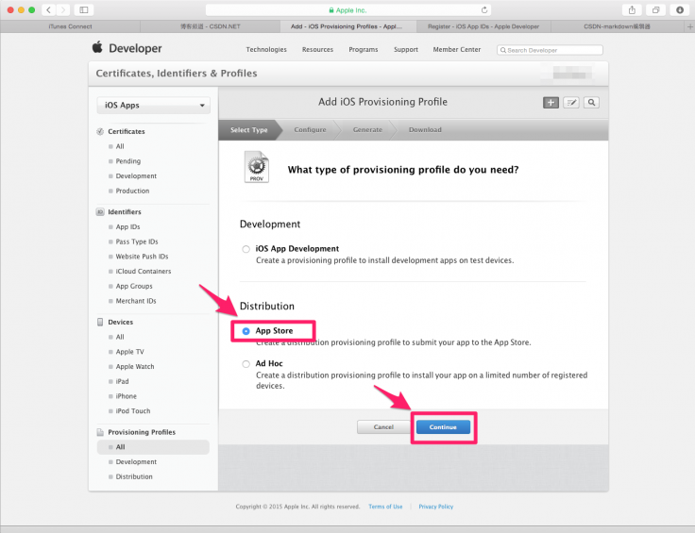Click the Provisioning Profiles document icon
This screenshot has width=695, height=533.
[100, 432]
